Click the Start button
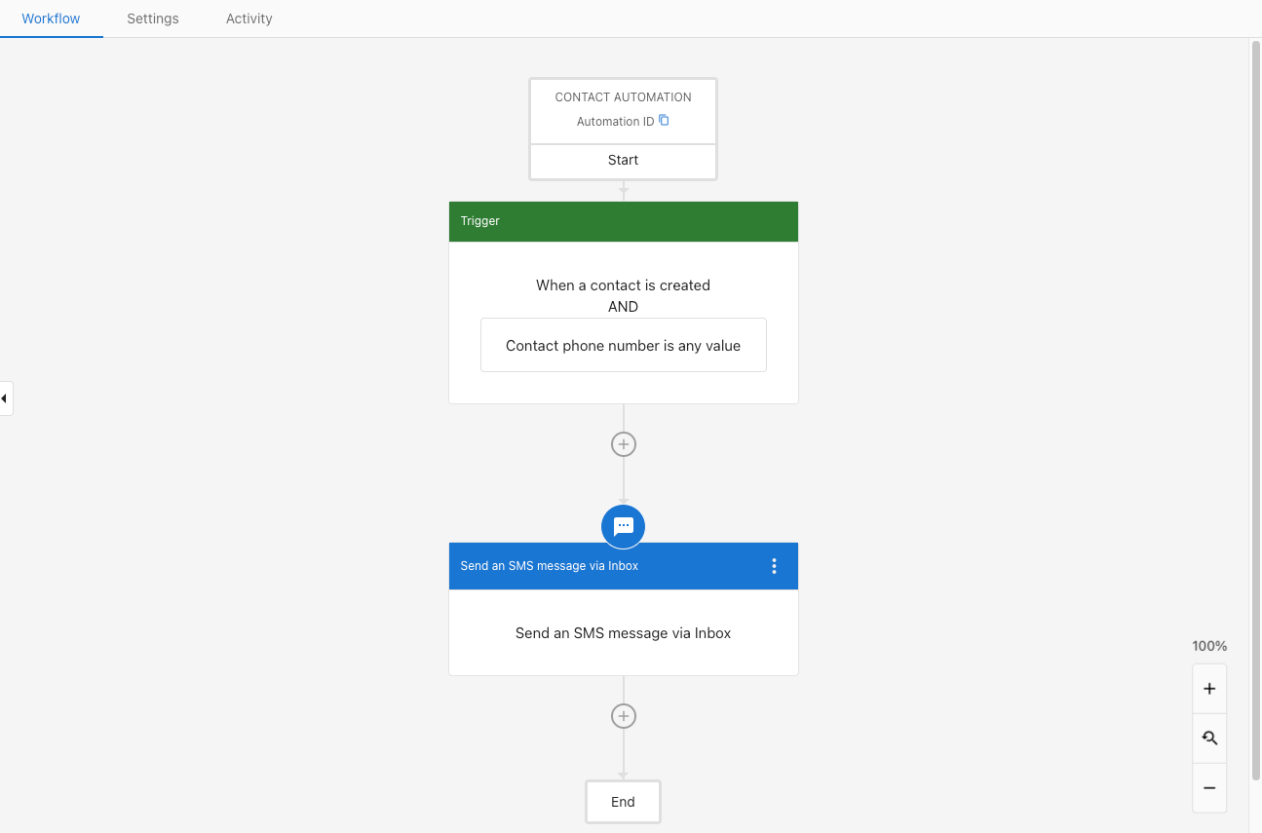Image resolution: width=1262 pixels, height=833 pixels. coord(623,160)
